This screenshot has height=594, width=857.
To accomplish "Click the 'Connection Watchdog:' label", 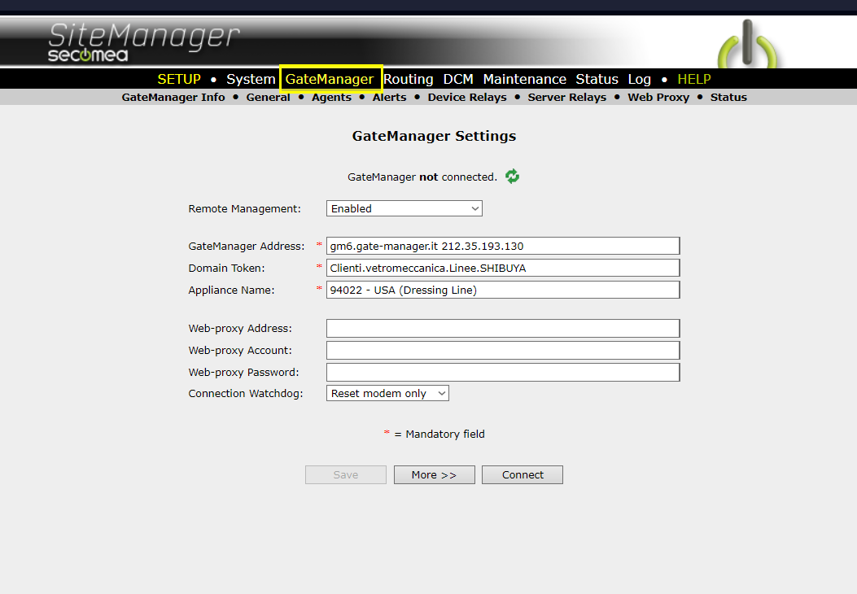I will tap(246, 394).
